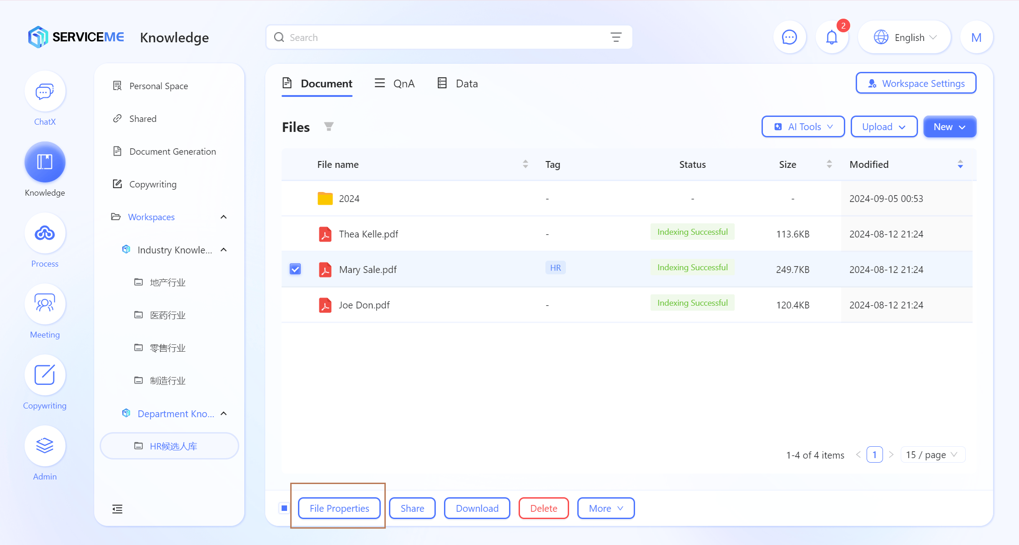Open the Upload dropdown
Image resolution: width=1019 pixels, height=545 pixels.
[x=884, y=127]
